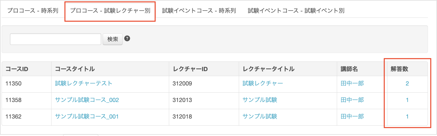Switch to プロコース - 時系列 tab
Image resolution: width=437 pixels, height=136 pixels.
tap(33, 11)
